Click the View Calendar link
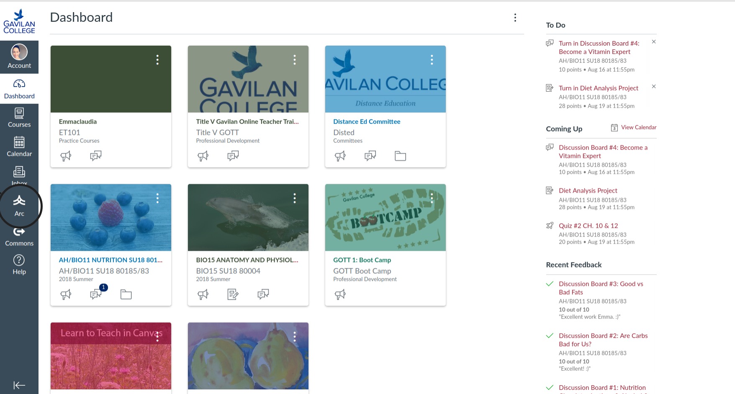The height and width of the screenshot is (394, 735). (x=638, y=127)
